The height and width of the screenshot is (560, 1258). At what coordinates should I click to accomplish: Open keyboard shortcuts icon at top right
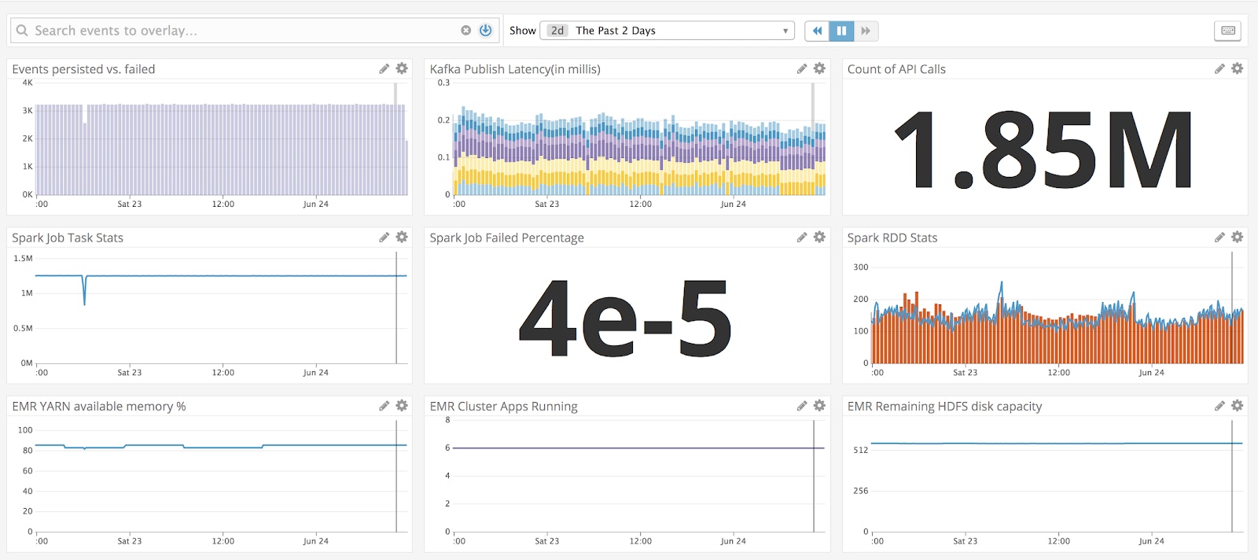coord(1228,31)
